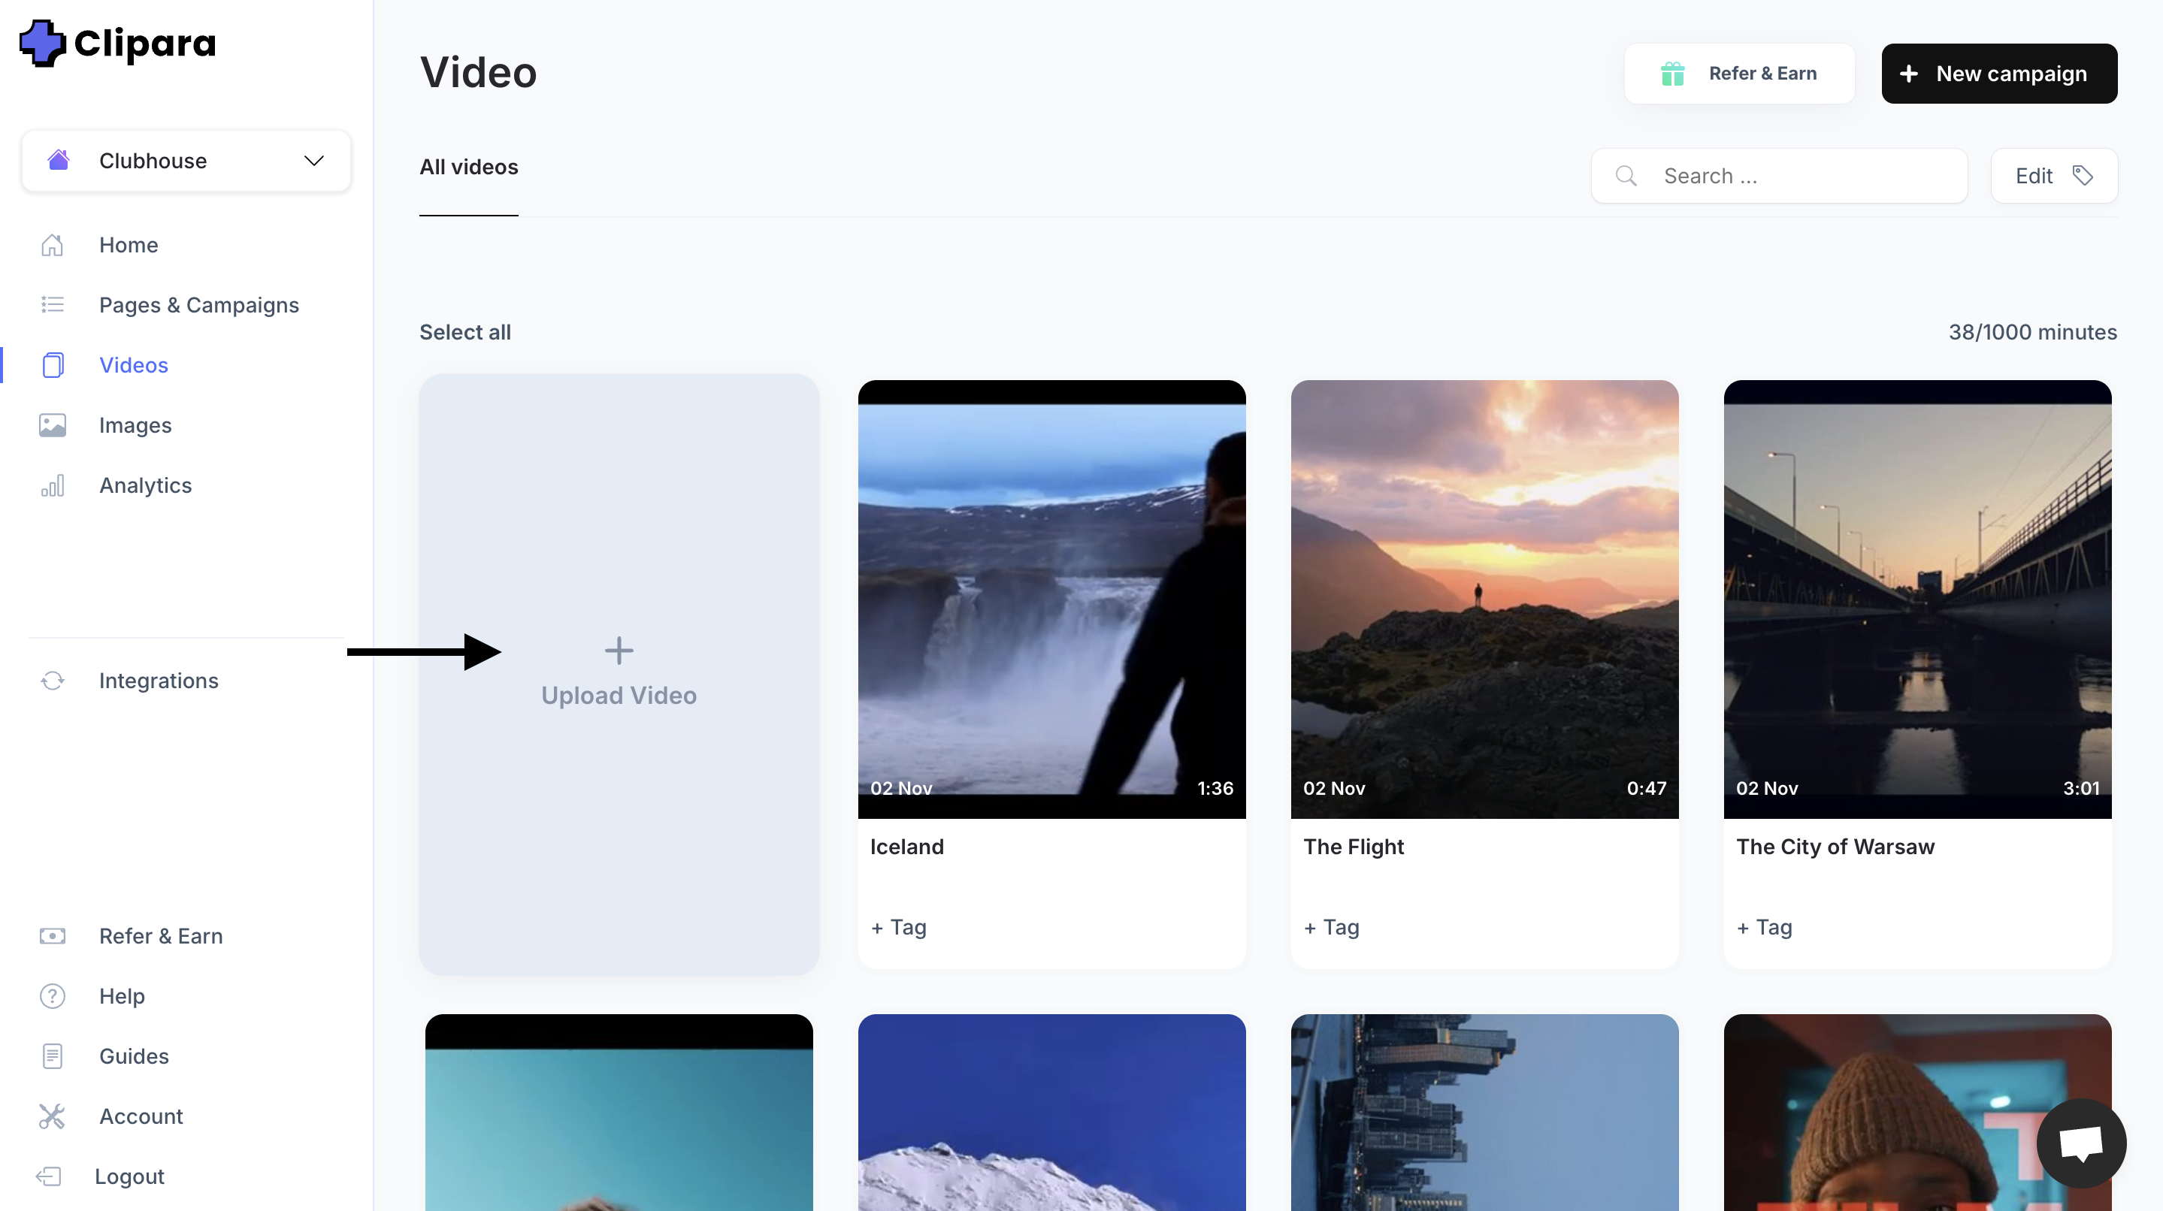Screen dimensions: 2163x1211
Task: Click the Logout arrow icon
Action: [49, 1176]
